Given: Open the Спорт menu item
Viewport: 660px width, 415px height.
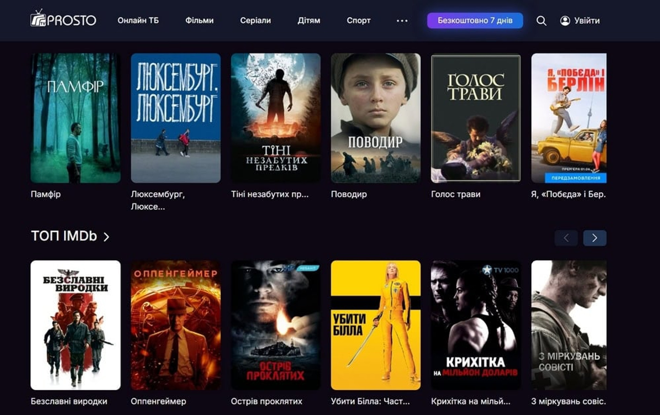Looking at the screenshot, I should (x=359, y=21).
